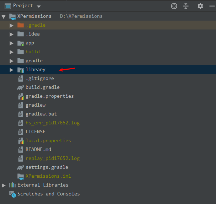The width and height of the screenshot is (216, 204).
Task: Hide the Project panel with minus icon
Action: (x=212, y=6)
